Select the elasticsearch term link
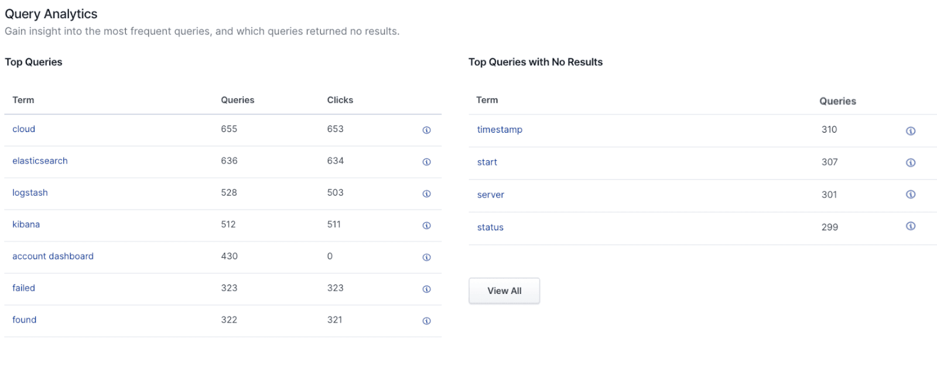The image size is (937, 370). [x=40, y=161]
